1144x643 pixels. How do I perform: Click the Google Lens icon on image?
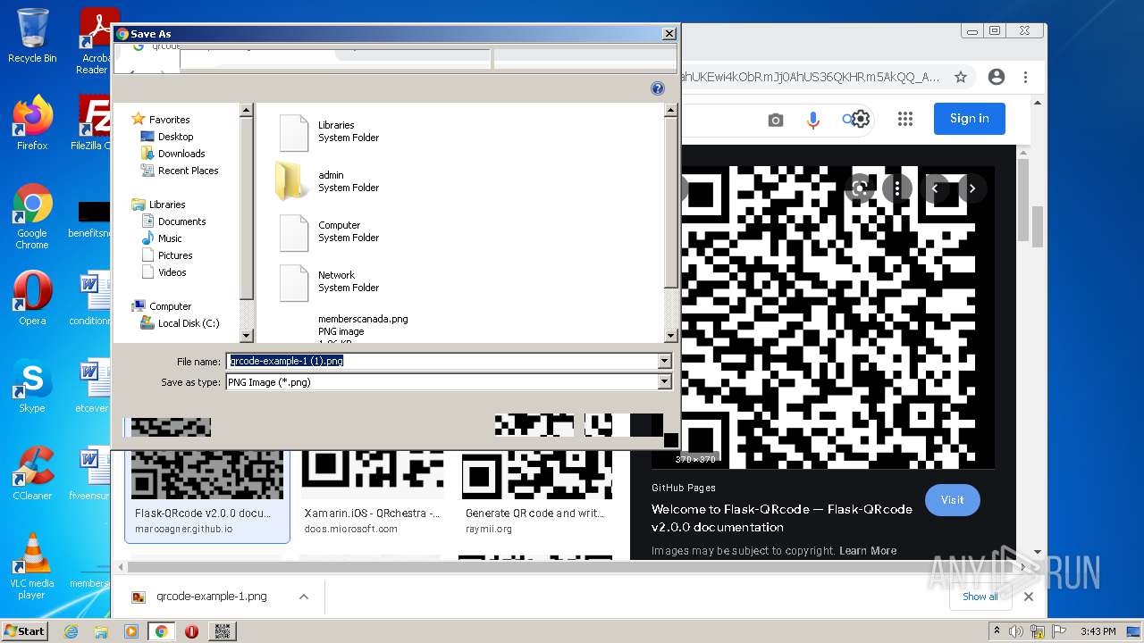860,188
